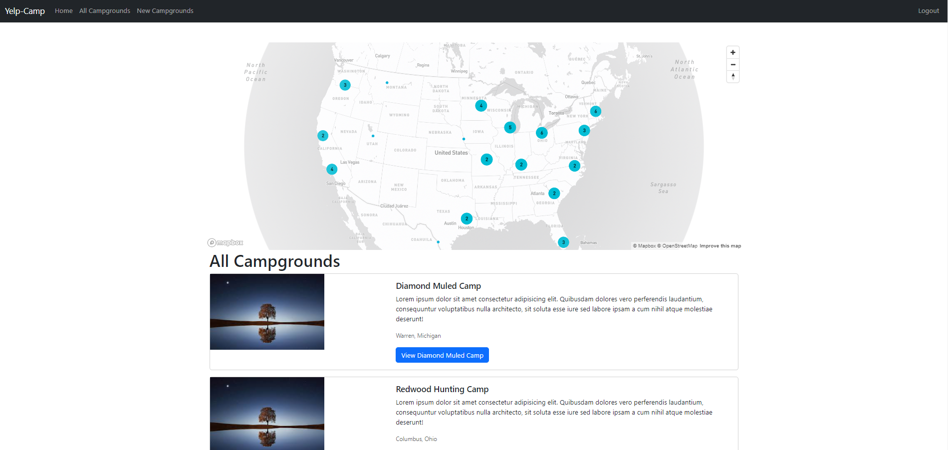
Task: Click Logout in the navbar
Action: click(x=929, y=11)
